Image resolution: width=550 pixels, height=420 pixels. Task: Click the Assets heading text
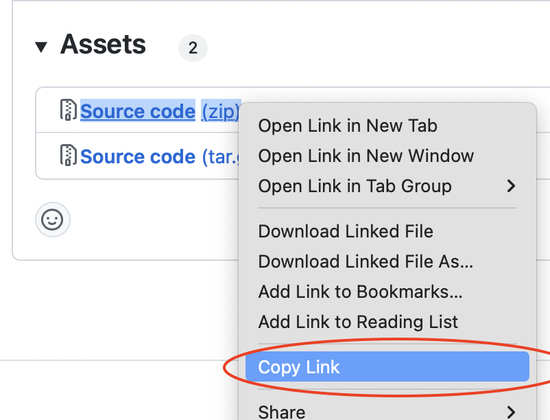pos(103,45)
